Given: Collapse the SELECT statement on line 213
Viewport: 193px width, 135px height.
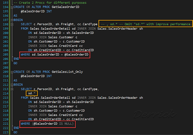Looking at the screenshot, I should (x=12, y=89).
